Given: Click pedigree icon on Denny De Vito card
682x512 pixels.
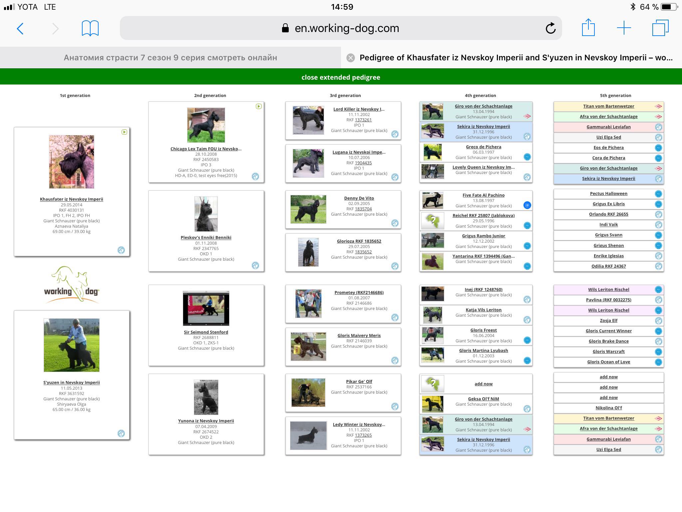Looking at the screenshot, I should click(395, 223).
